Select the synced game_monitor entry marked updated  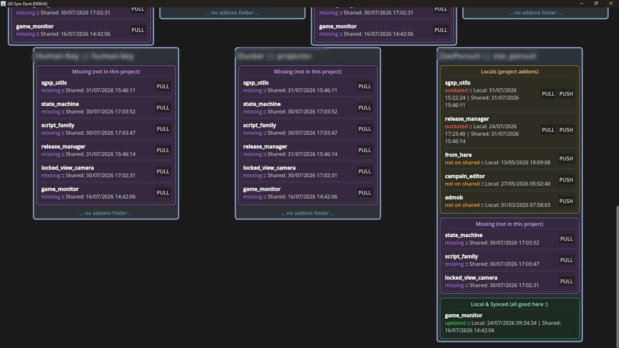pos(510,323)
